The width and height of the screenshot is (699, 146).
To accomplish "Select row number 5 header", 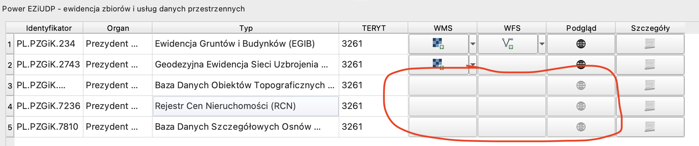I will 10,127.
